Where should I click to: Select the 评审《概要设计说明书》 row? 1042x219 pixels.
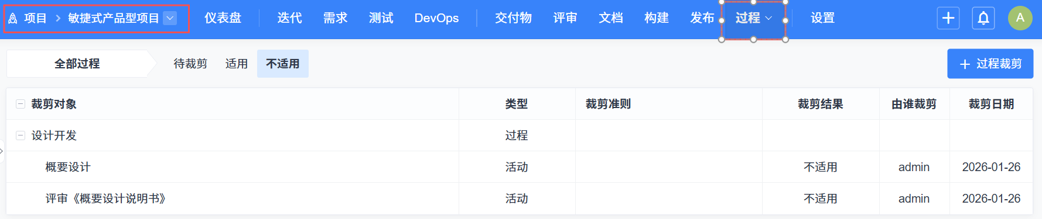(520, 199)
